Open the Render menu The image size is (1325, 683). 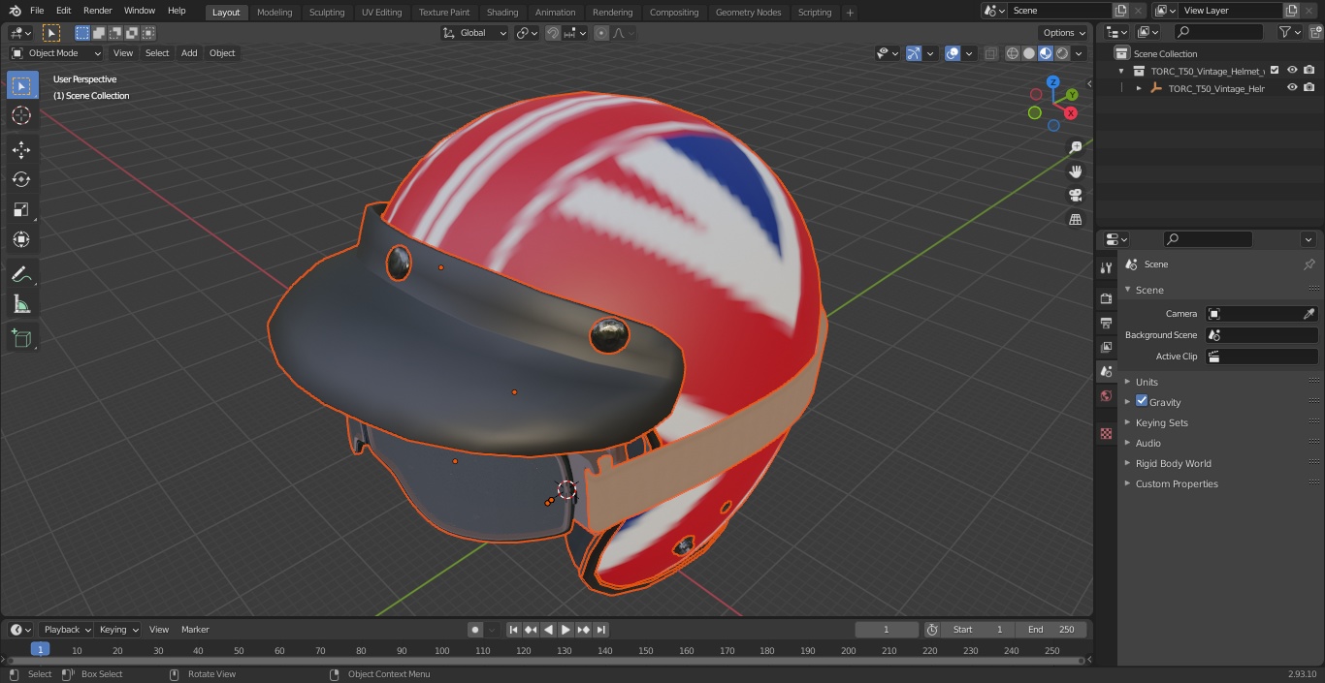click(x=98, y=11)
